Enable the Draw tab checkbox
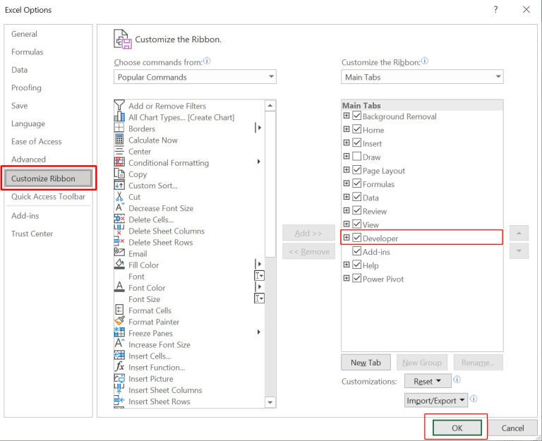 tap(356, 156)
